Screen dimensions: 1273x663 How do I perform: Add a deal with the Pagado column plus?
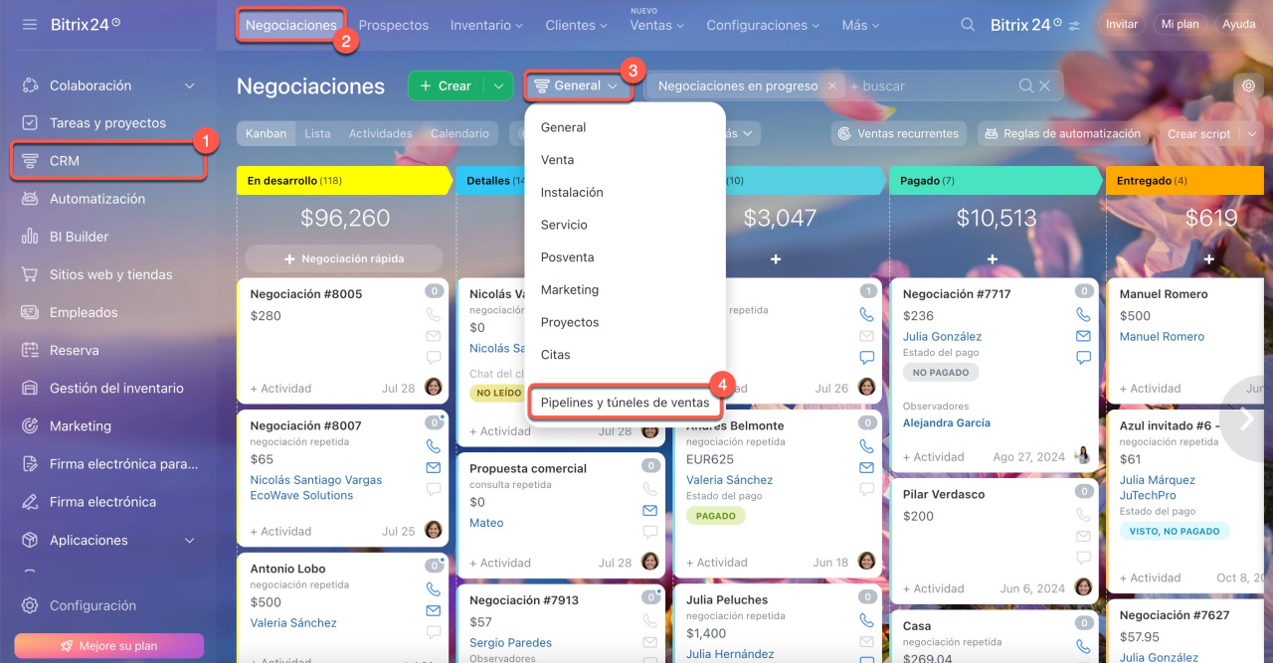click(993, 258)
